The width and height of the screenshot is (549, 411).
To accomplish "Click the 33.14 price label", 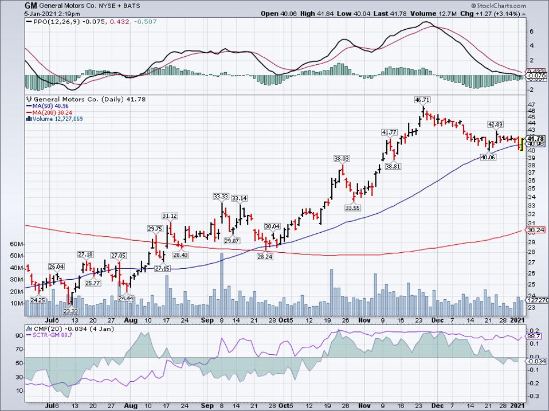I will (x=240, y=198).
